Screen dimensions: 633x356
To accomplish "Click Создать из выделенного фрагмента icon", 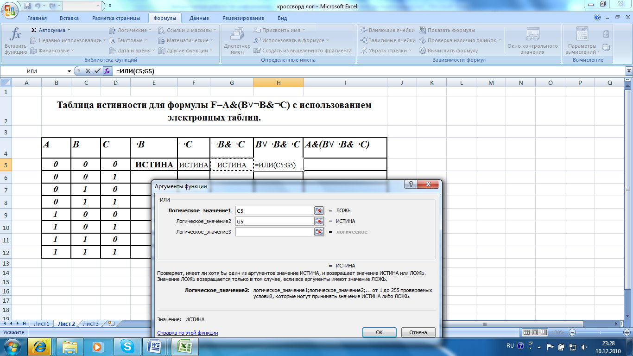I will (258, 51).
